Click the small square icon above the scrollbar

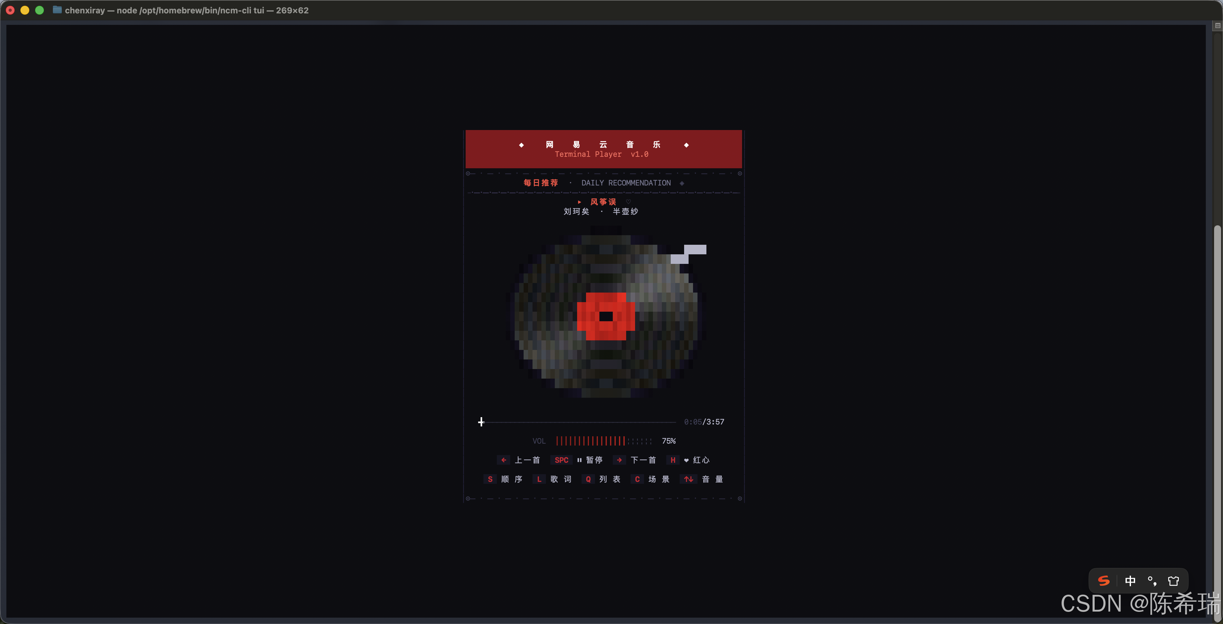coord(1217,26)
